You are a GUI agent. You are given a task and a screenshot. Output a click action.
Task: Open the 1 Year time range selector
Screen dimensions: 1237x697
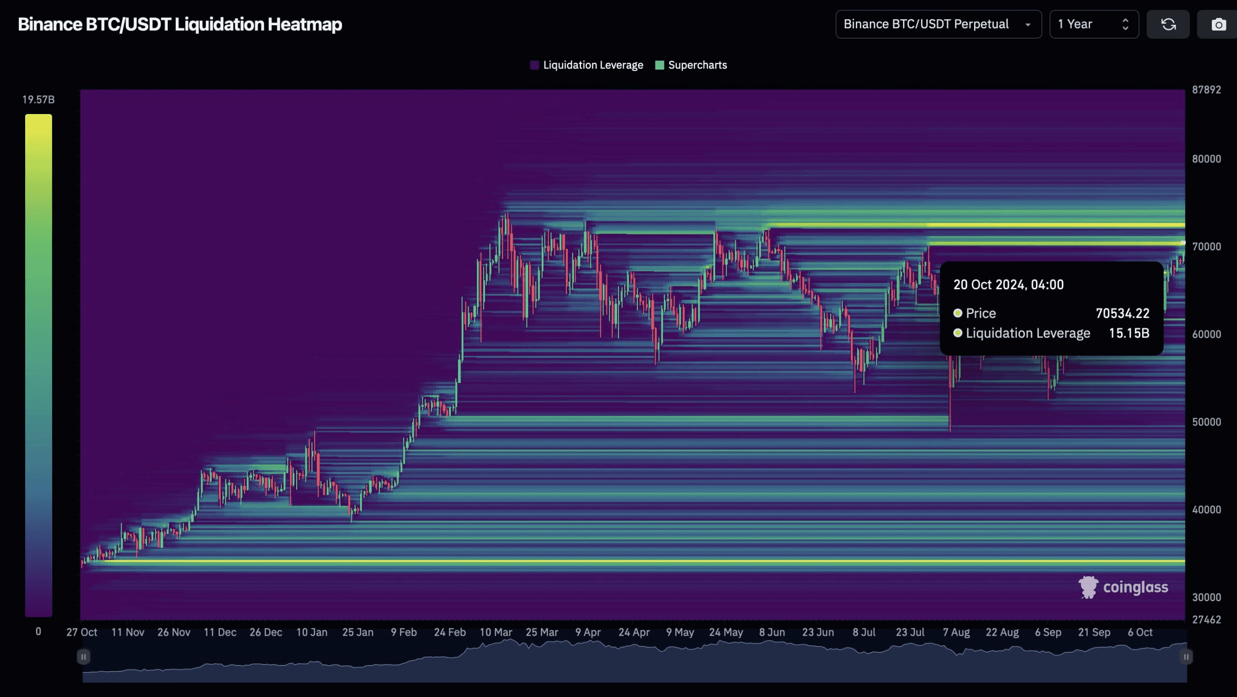1094,24
